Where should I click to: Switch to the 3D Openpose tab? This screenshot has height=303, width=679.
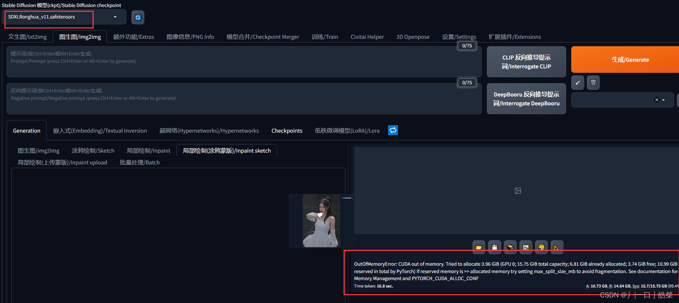point(413,37)
